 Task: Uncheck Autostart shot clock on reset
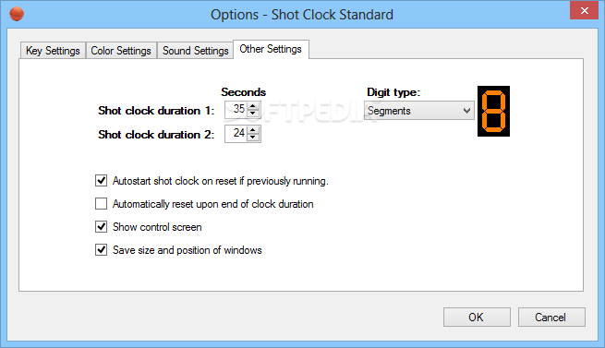(x=101, y=181)
